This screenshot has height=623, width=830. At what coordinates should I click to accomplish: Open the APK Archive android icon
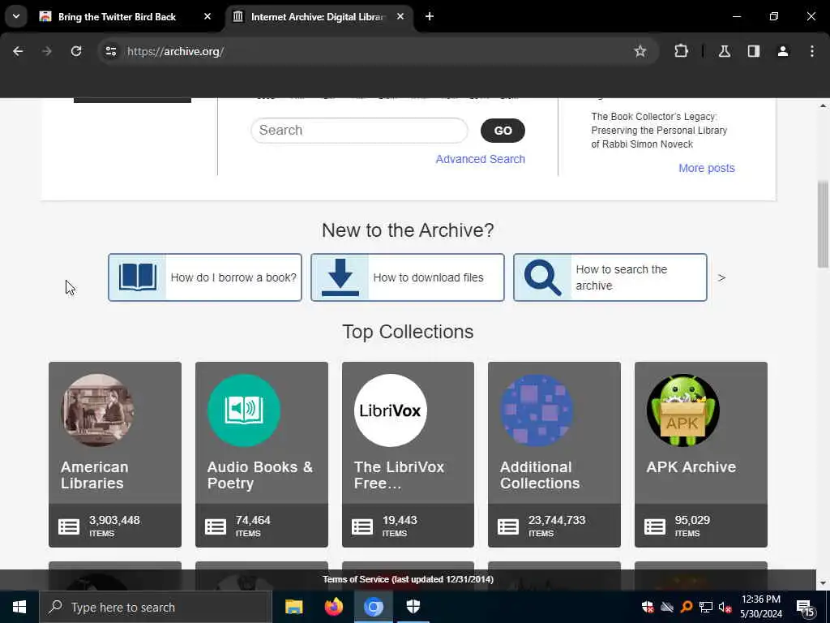pyautogui.click(x=683, y=410)
